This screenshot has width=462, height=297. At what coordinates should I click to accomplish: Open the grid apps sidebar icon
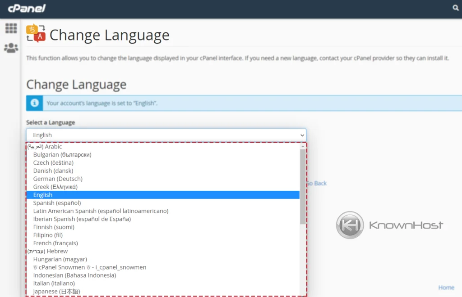pos(11,28)
